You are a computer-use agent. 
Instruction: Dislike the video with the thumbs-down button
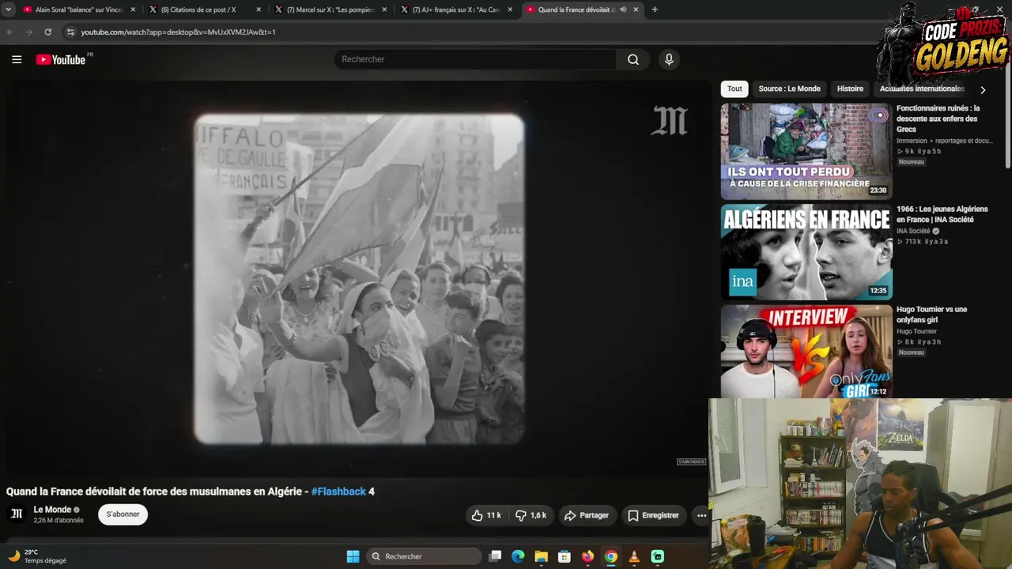tap(531, 515)
